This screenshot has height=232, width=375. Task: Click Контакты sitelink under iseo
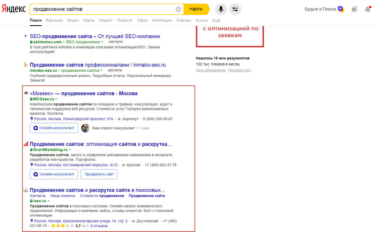coord(38,196)
